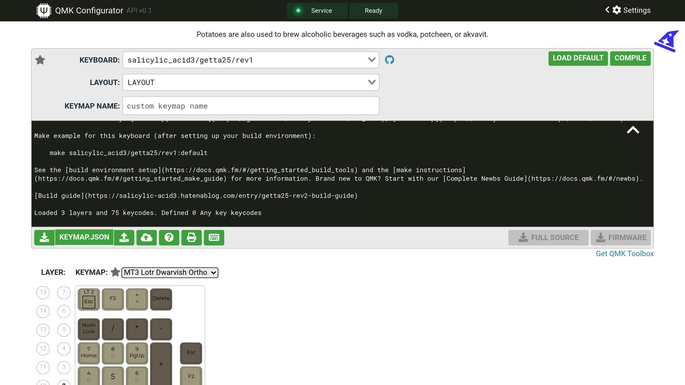Click the API v0.1 version label
685x385 pixels.
[x=139, y=10]
